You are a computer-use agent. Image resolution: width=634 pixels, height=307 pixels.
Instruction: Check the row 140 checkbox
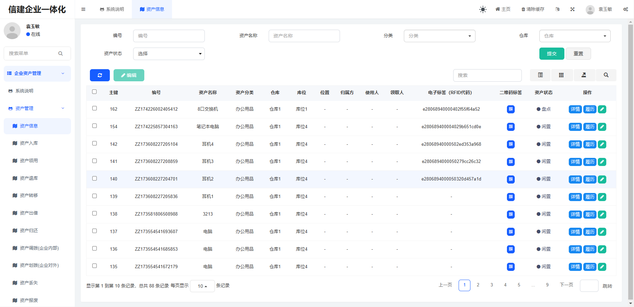(94, 178)
